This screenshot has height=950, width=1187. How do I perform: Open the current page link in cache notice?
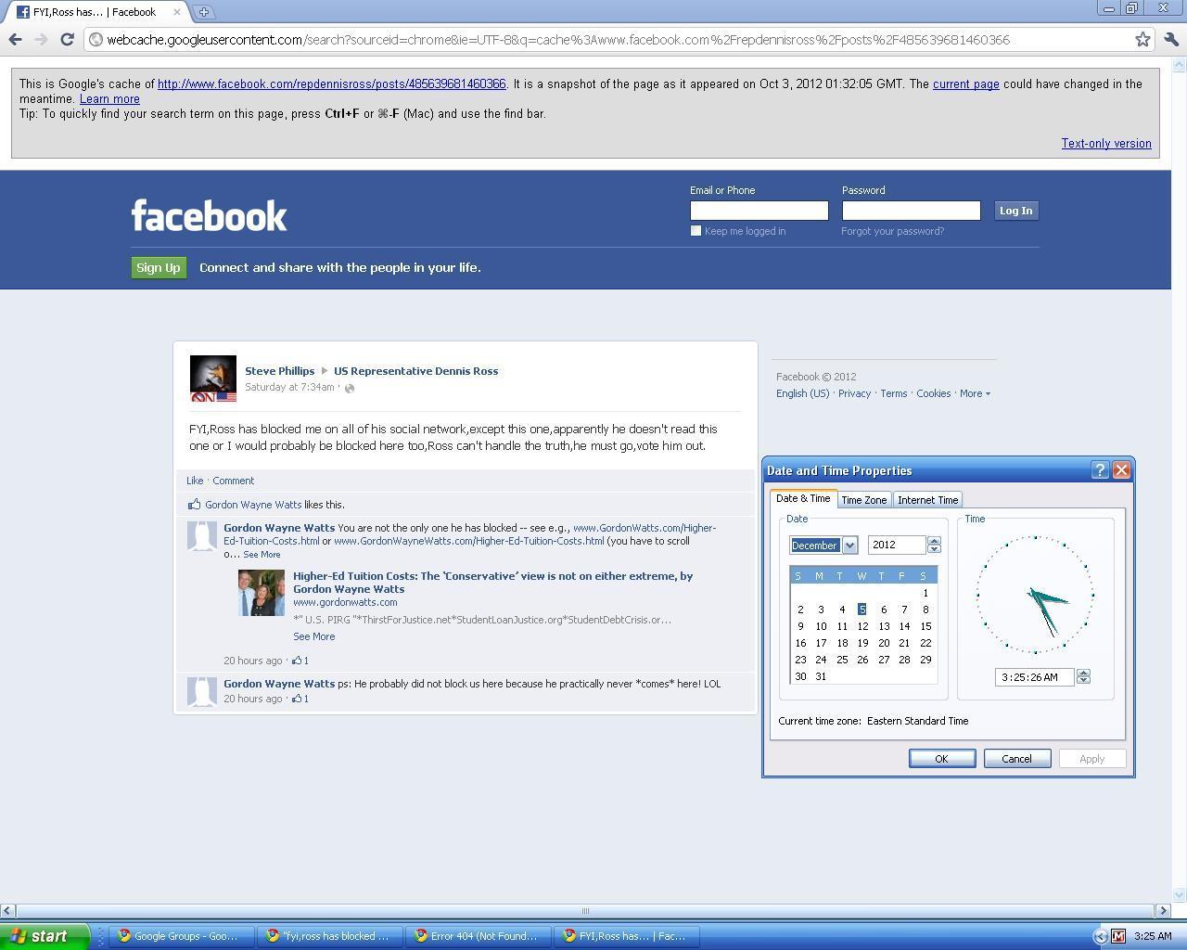pos(965,84)
